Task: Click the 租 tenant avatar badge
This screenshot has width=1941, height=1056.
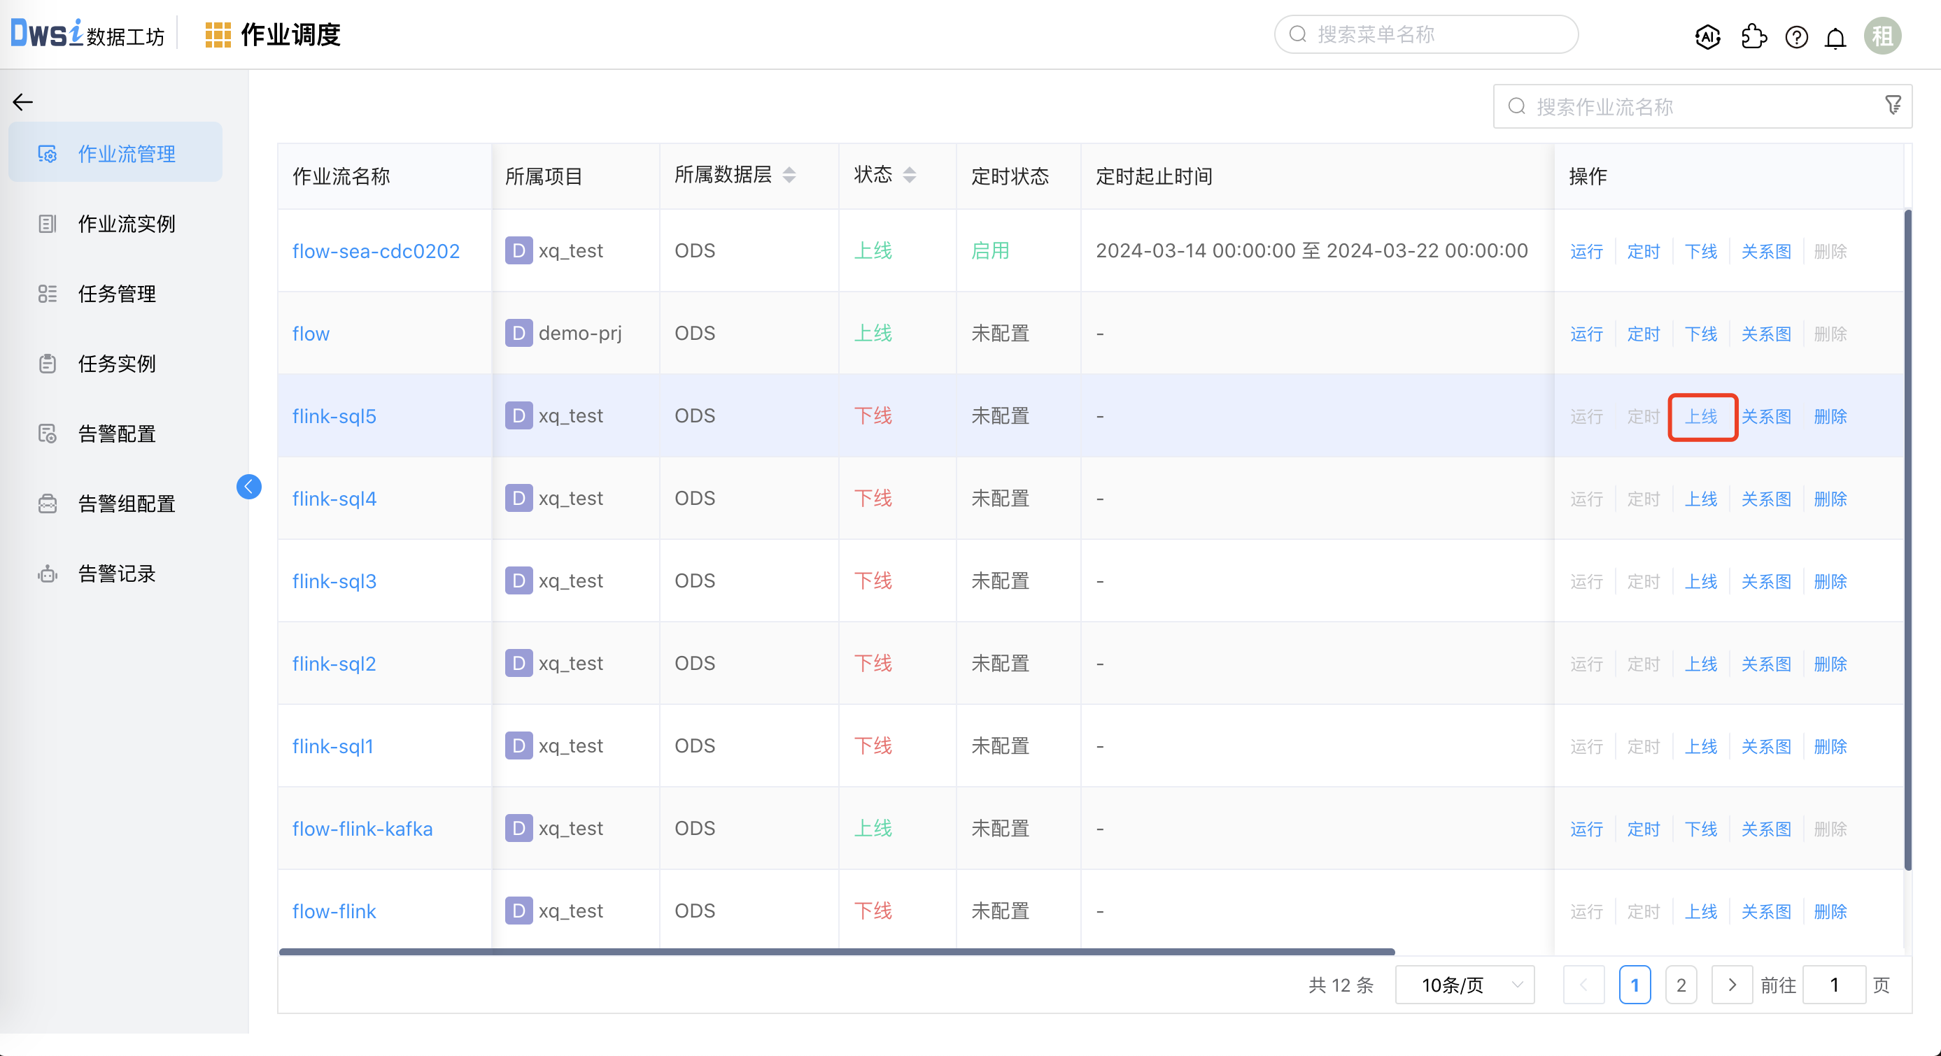Action: pyautogui.click(x=1883, y=36)
